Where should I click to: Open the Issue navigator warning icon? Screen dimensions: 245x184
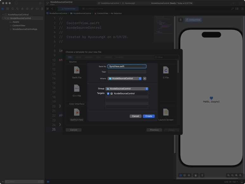(22, 9)
